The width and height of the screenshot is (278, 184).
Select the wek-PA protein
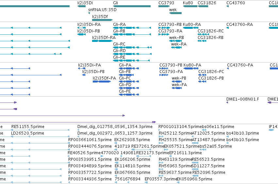[x=177, y=88]
